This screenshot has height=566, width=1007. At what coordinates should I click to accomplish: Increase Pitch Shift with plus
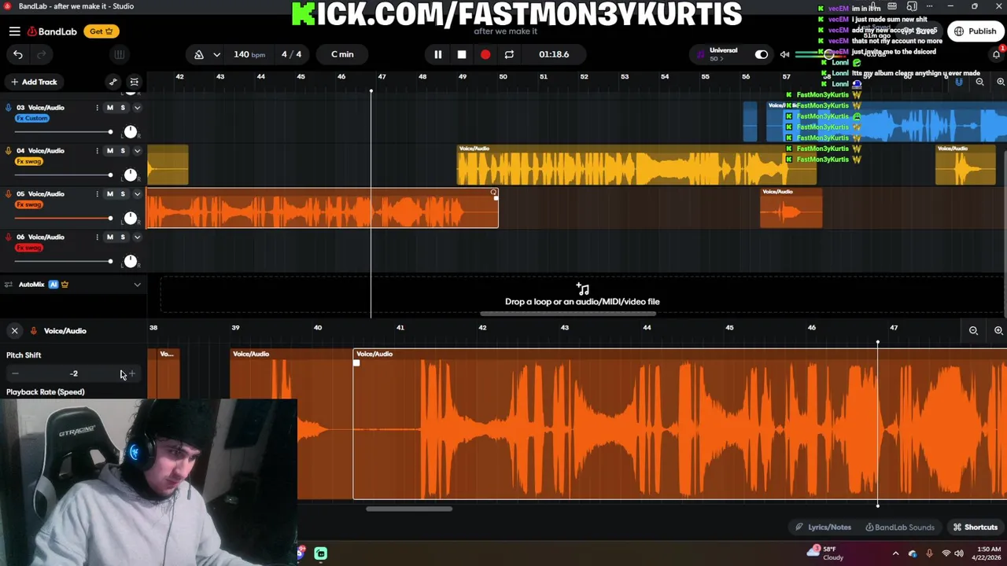pos(132,373)
